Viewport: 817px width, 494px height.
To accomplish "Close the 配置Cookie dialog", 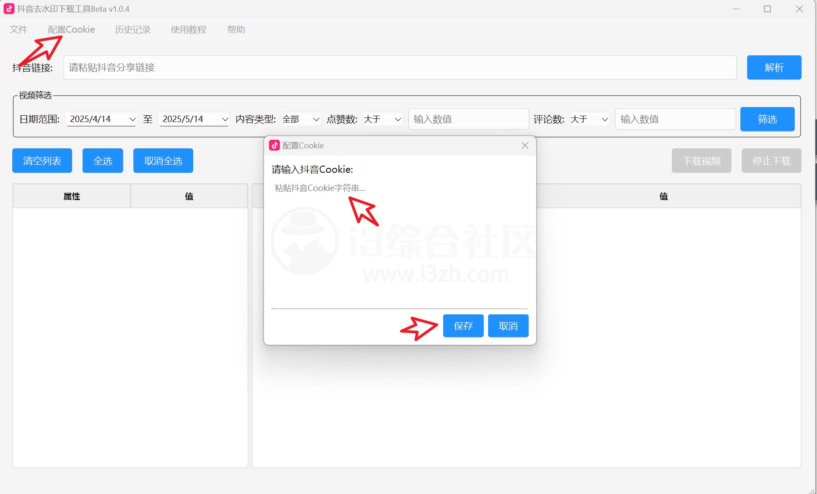I will [524, 145].
